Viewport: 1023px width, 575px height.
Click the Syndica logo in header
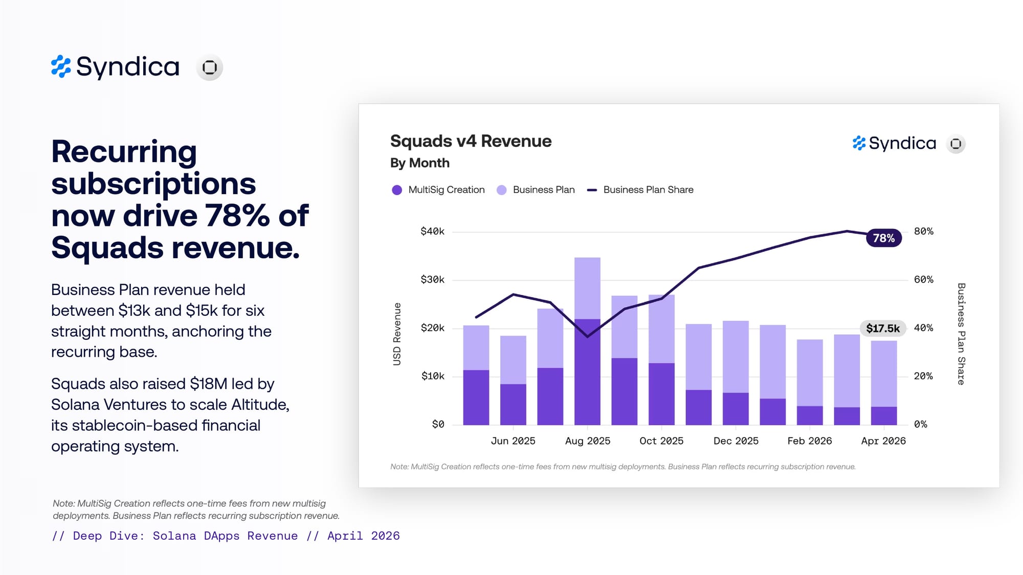coord(115,67)
